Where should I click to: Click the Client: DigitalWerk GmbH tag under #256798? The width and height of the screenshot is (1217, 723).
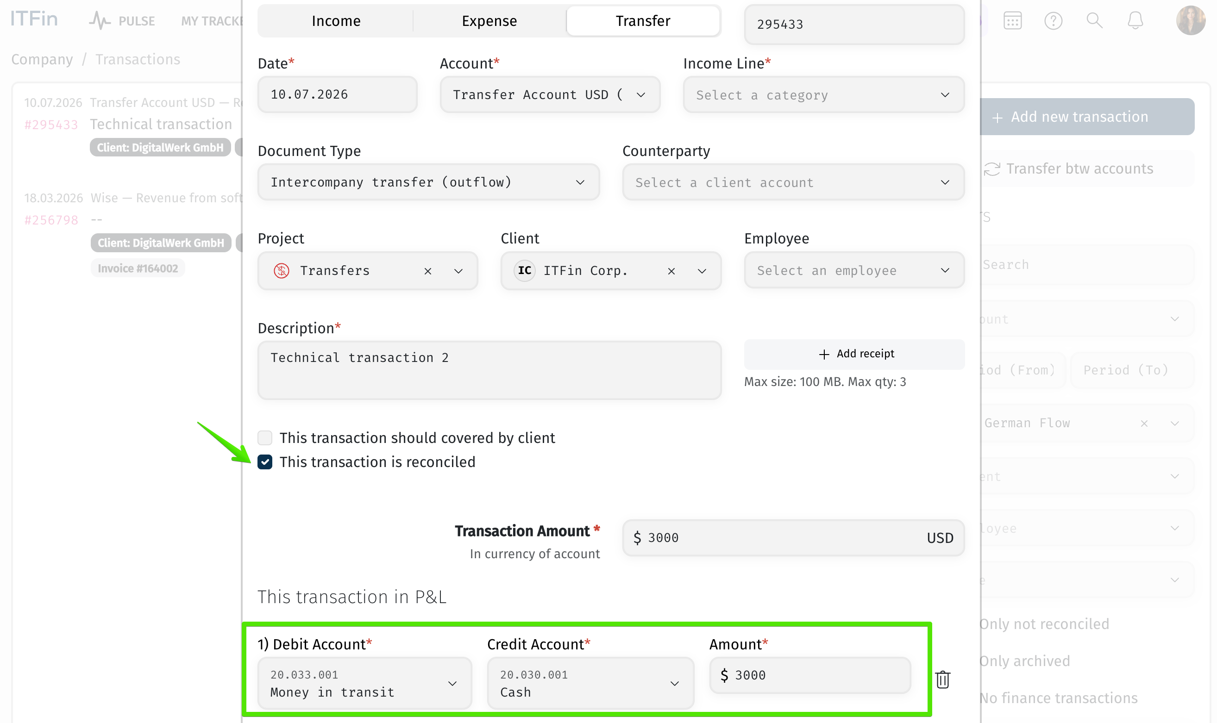tap(160, 243)
